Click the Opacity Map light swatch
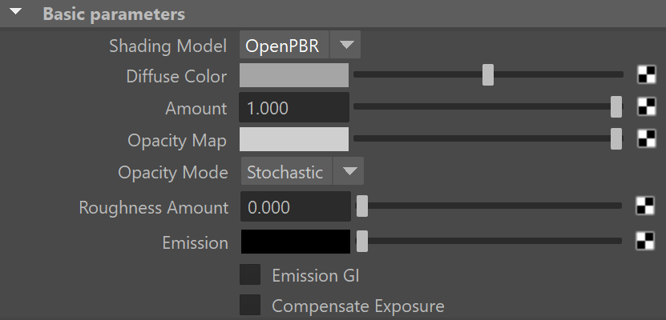The image size is (666, 320). click(294, 139)
